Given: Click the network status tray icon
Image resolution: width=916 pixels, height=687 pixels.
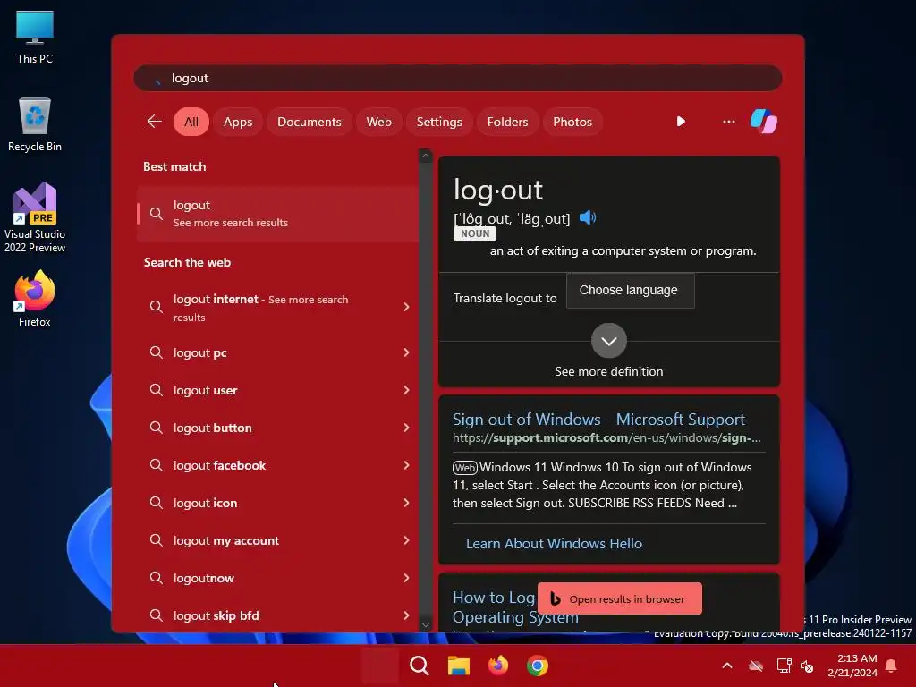Looking at the screenshot, I should tap(784, 666).
